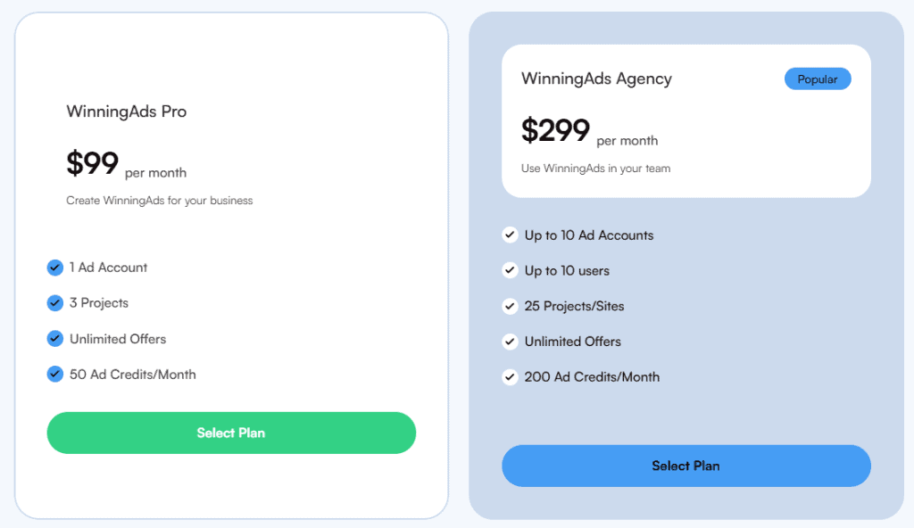Screen dimensions: 914x528
Task: Click the checkmark beside Up to 10 users
Action: (x=510, y=270)
